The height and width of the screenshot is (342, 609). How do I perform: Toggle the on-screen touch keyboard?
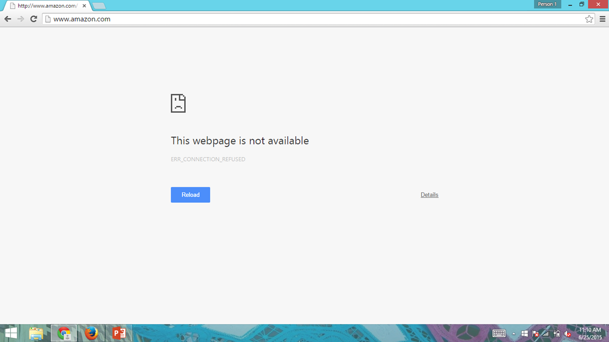499,333
